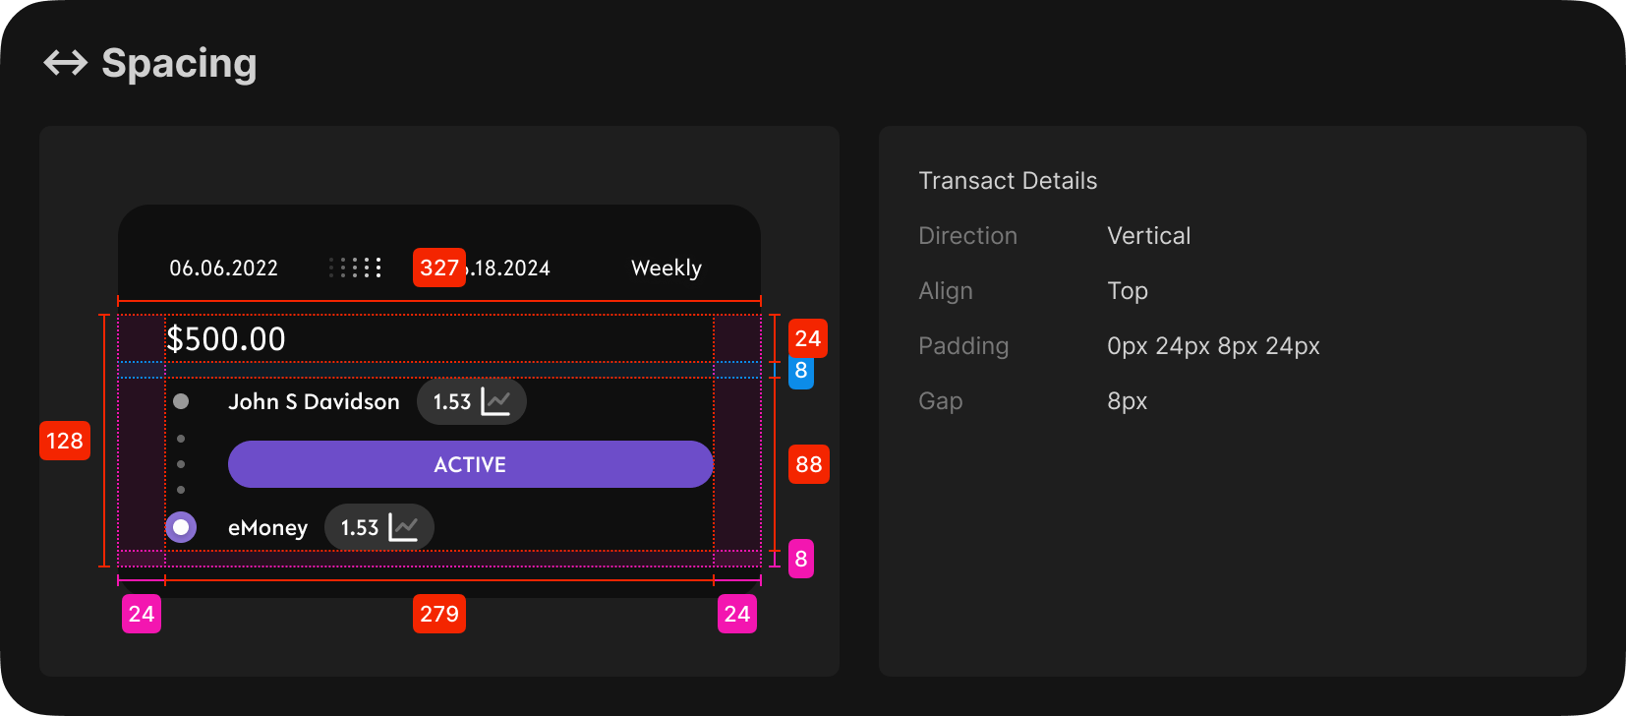
Task: Select the John S Davidson radio button
Action: pos(181,401)
